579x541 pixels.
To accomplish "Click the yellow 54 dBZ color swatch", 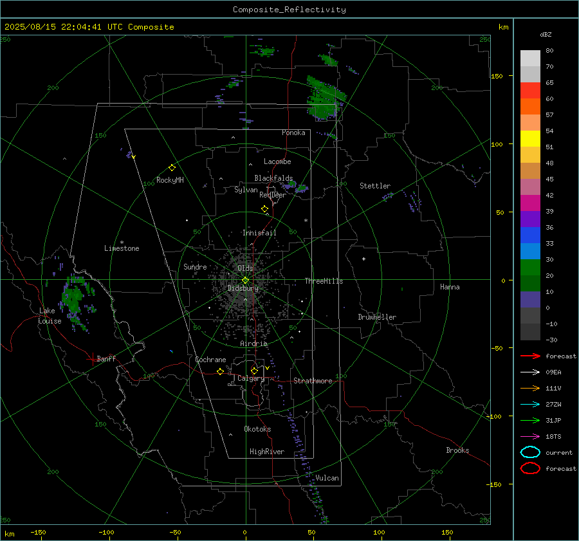I will 530,138.
